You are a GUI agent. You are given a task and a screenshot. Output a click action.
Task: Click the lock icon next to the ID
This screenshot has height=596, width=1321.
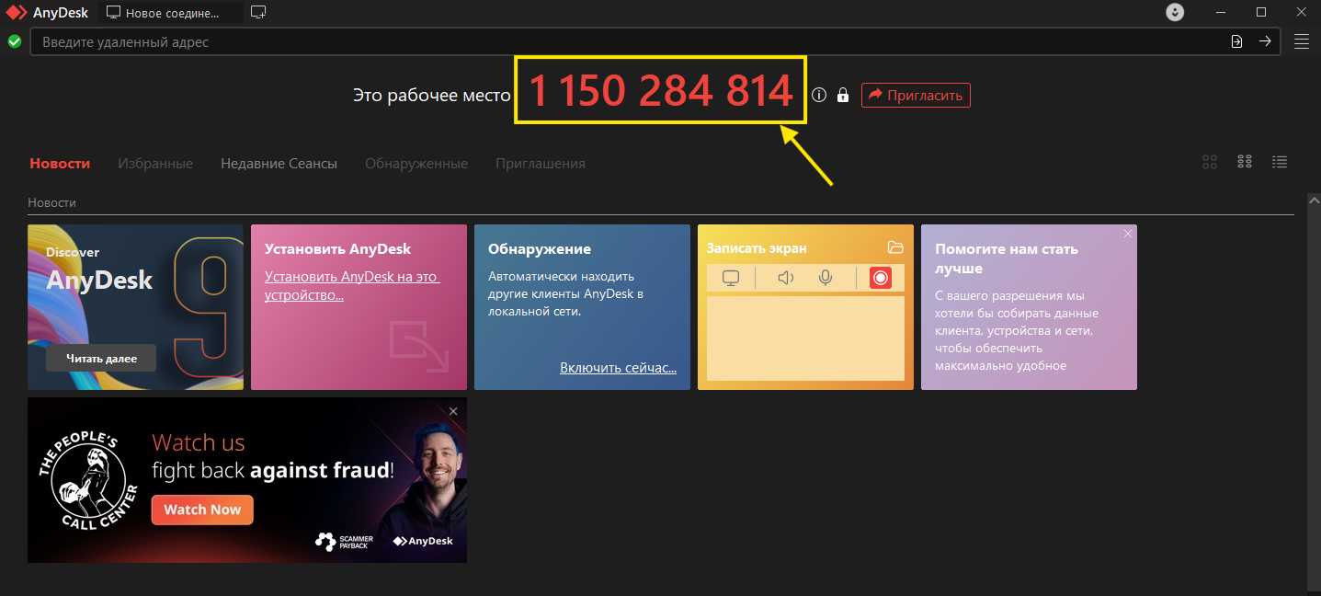(842, 95)
